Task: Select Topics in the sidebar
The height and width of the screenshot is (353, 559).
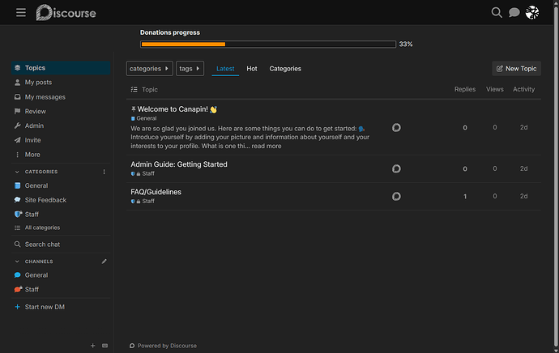Action: pos(61,68)
